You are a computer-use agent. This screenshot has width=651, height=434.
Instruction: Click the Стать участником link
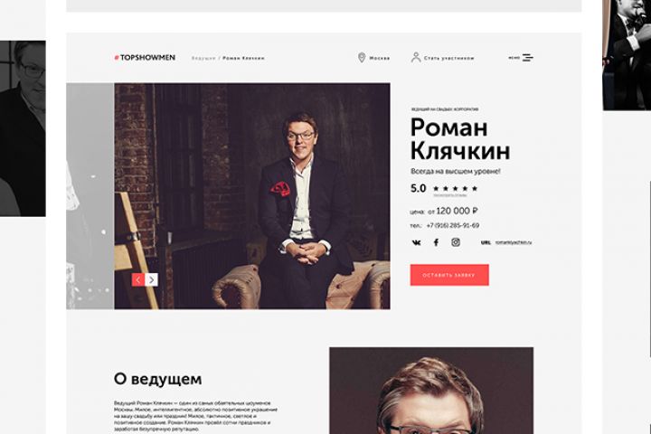point(448,58)
